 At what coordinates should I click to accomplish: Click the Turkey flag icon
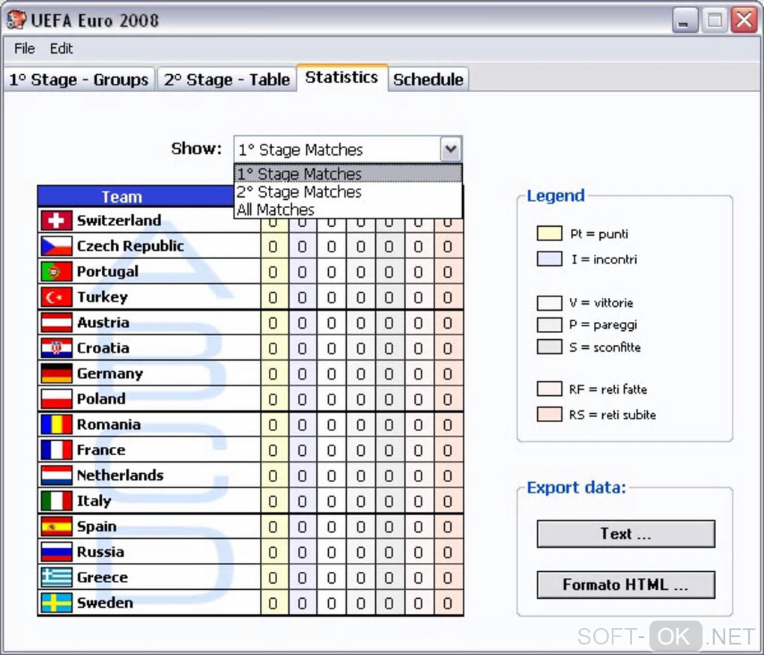click(56, 296)
